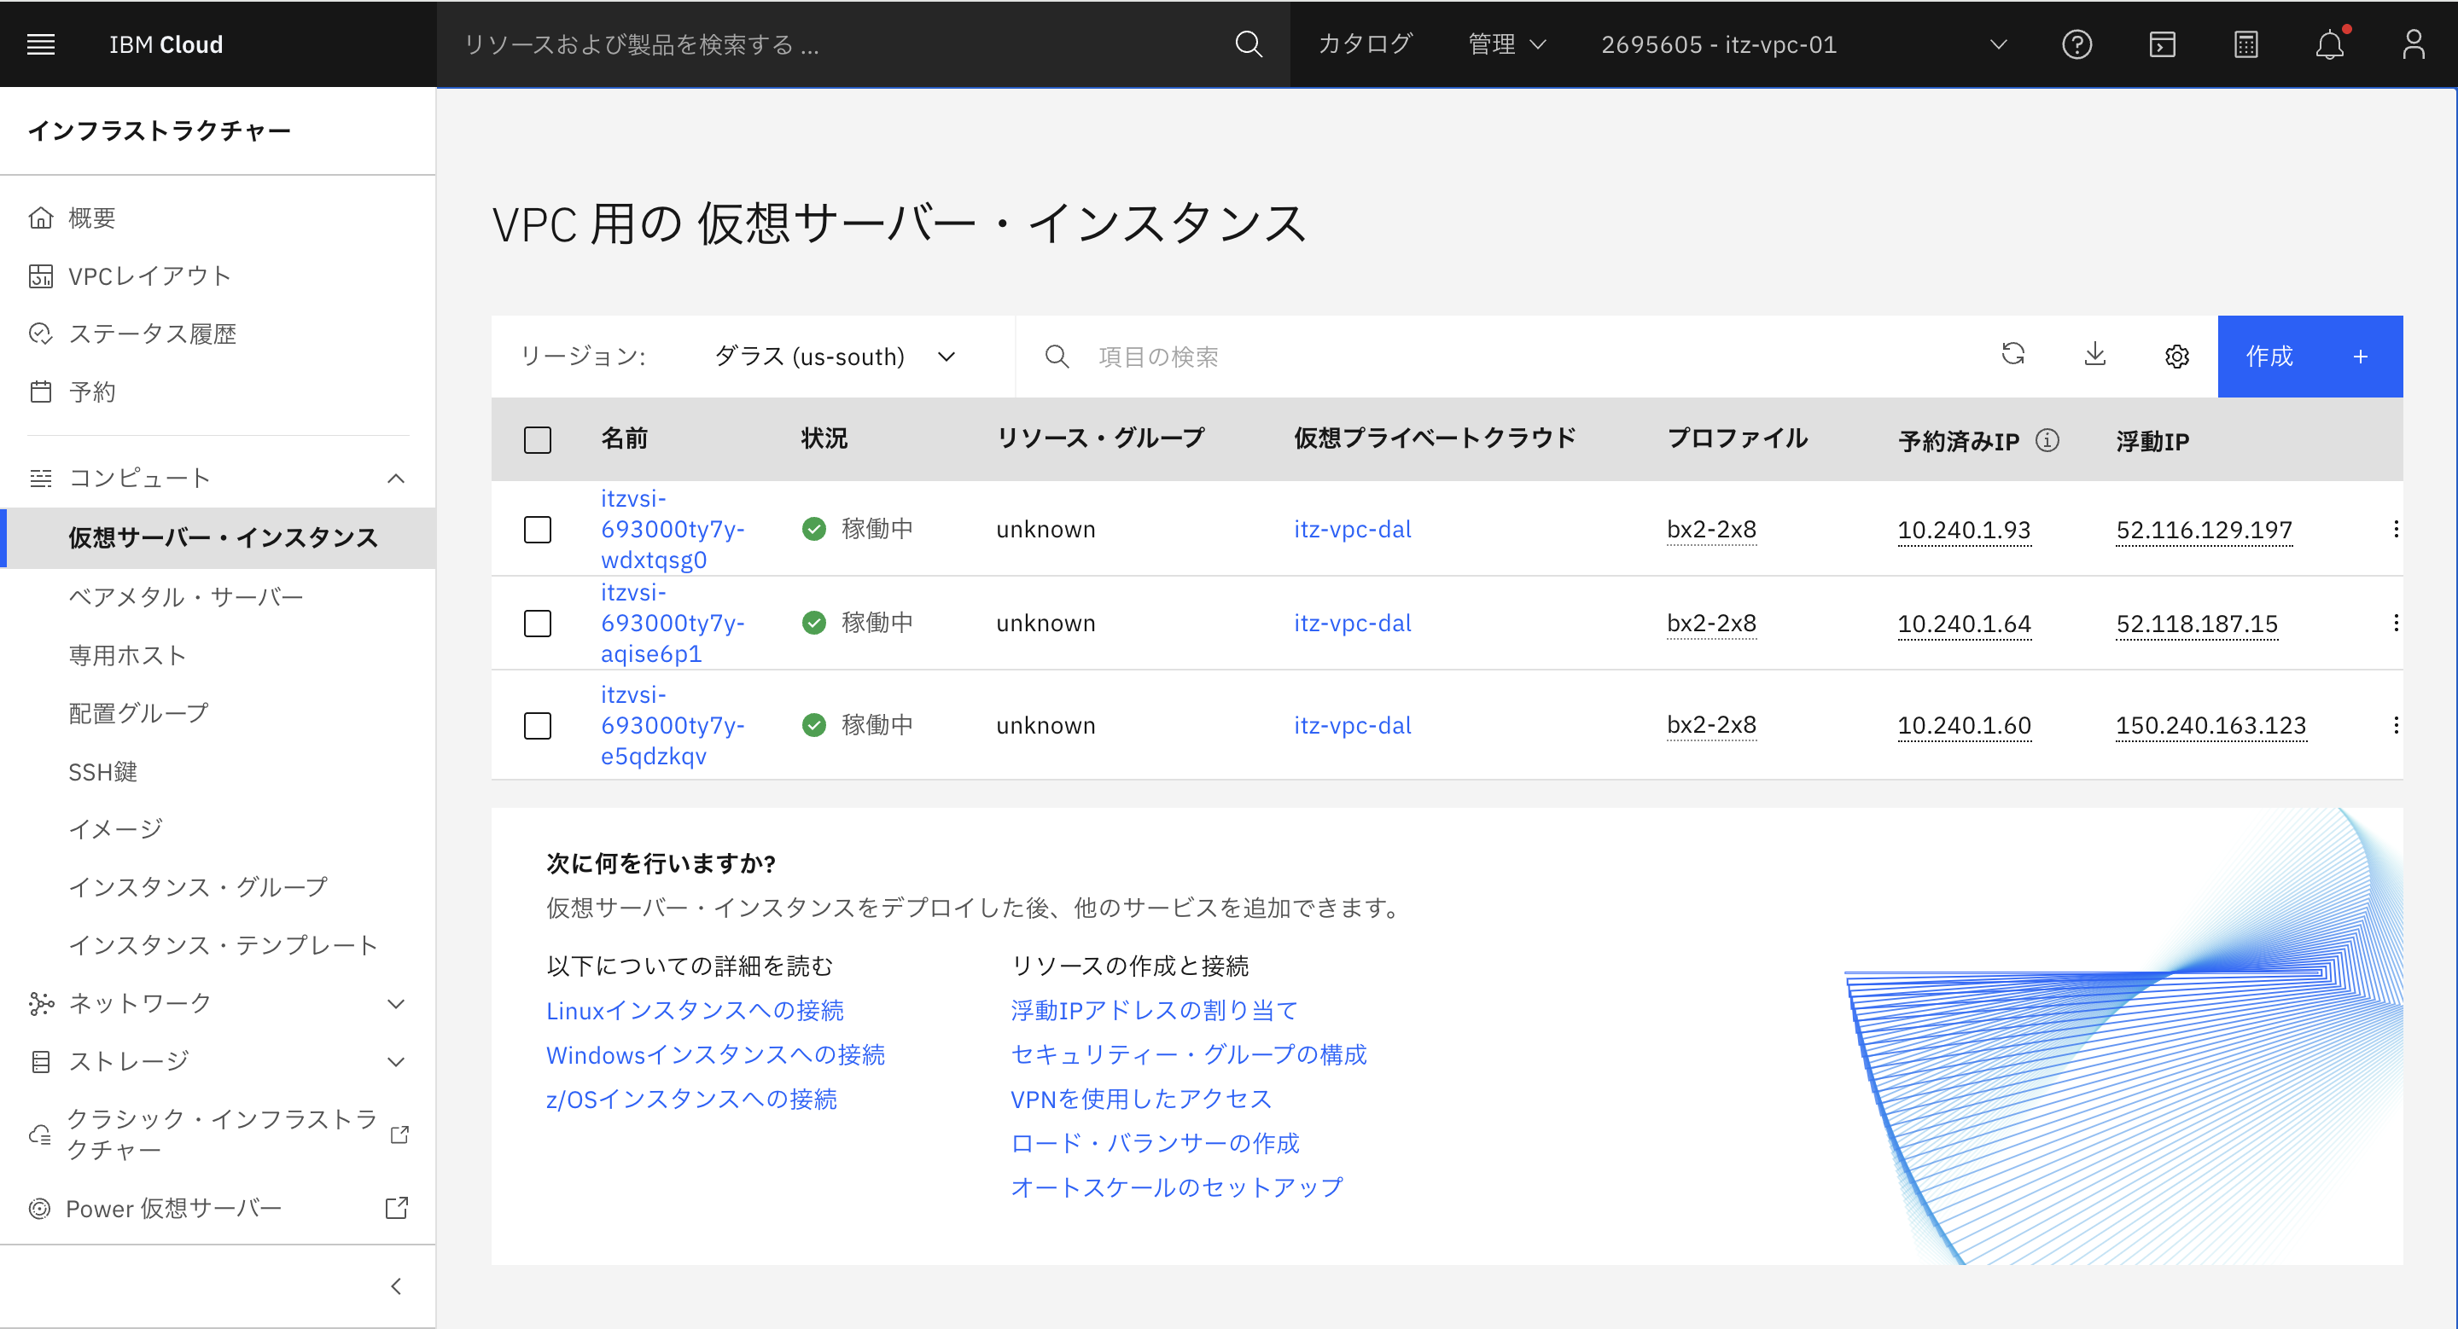Expand the ネットワーク sidebar section

pyautogui.click(x=397, y=1003)
